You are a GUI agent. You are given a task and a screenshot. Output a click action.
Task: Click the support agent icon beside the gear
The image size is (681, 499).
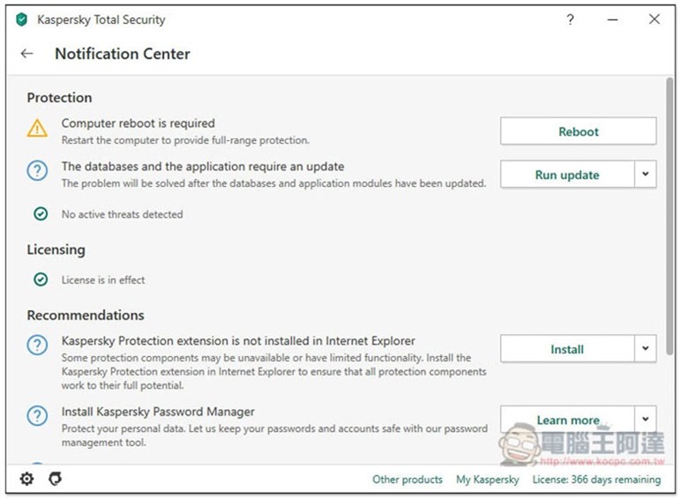coord(55,479)
